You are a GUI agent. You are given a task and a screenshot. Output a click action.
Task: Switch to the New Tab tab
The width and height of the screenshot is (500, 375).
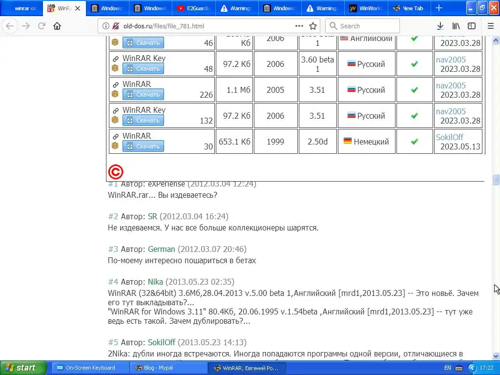[410, 8]
